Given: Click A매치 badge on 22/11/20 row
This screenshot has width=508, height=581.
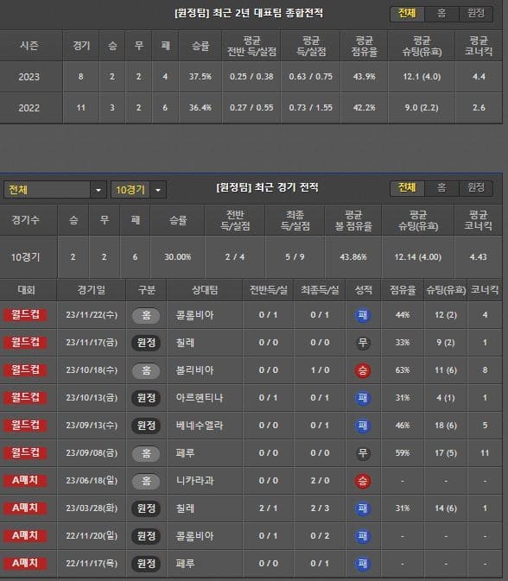Looking at the screenshot, I should click(x=25, y=536).
